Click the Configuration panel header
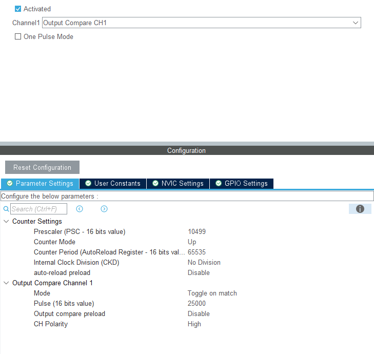374x354 pixels. point(187,150)
